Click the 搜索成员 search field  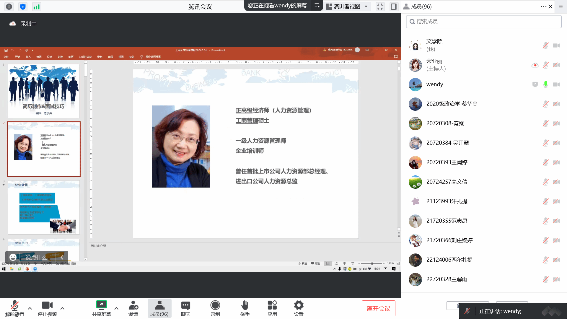(x=484, y=22)
